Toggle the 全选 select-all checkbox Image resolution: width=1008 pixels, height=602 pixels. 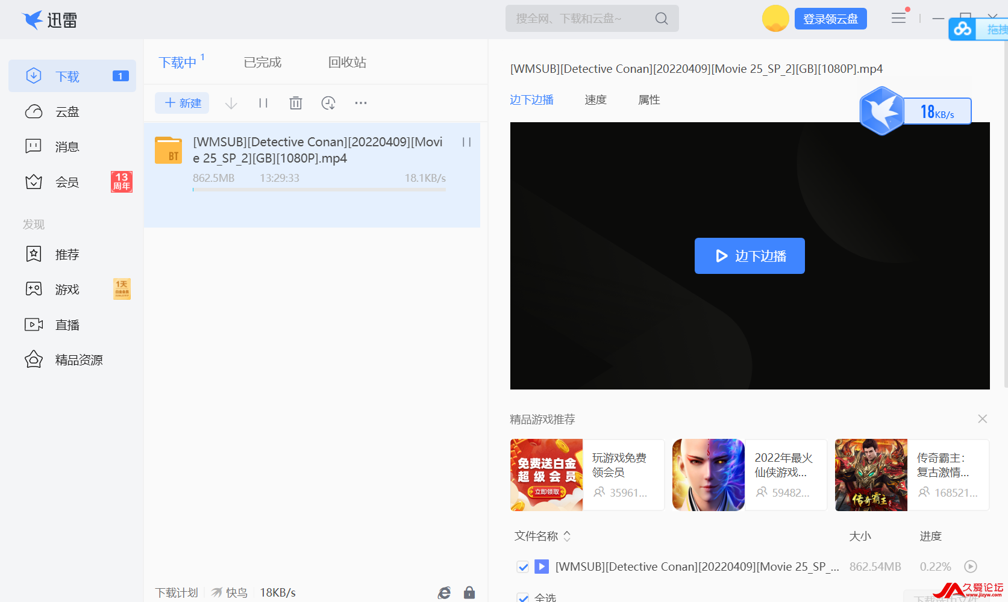[x=523, y=597]
